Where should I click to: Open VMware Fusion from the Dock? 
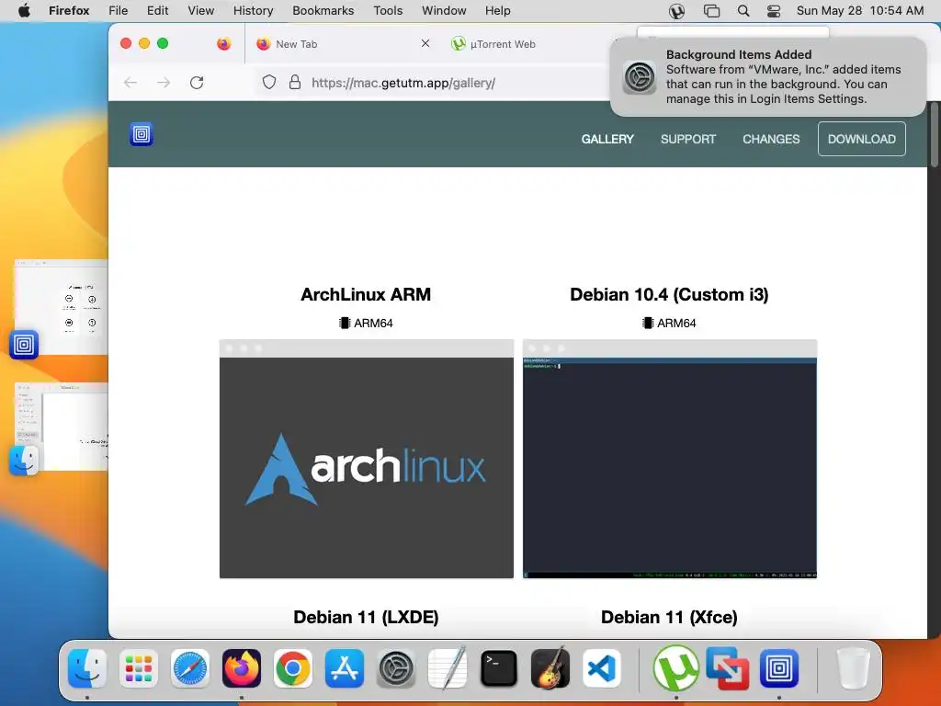point(728,668)
